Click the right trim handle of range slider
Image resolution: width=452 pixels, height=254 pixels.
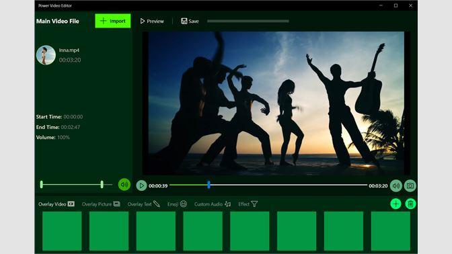tap(102, 185)
